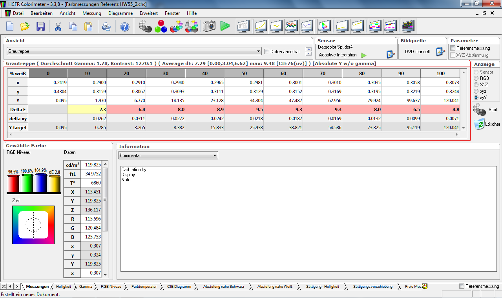Click the camera icon in toolbar
502x298 pixels.
pos(209,27)
